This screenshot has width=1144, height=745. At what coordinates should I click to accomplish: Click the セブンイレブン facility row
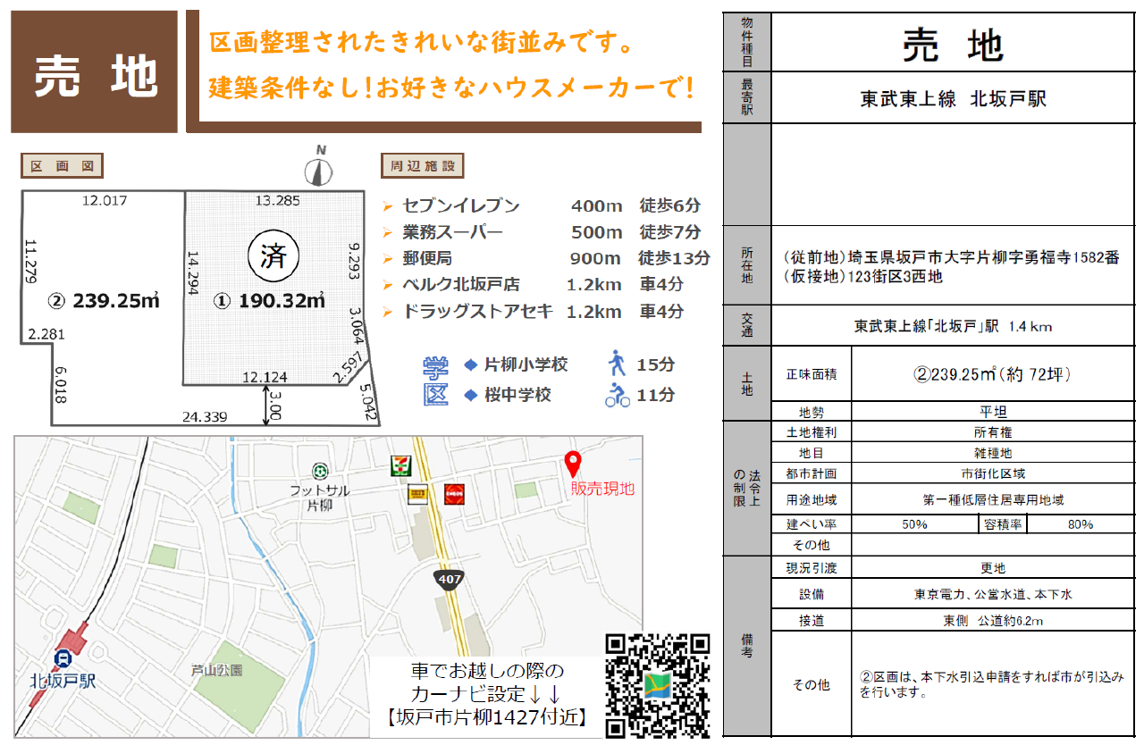(x=541, y=206)
